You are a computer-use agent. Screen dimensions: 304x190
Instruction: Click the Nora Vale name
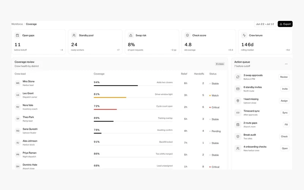28,105
